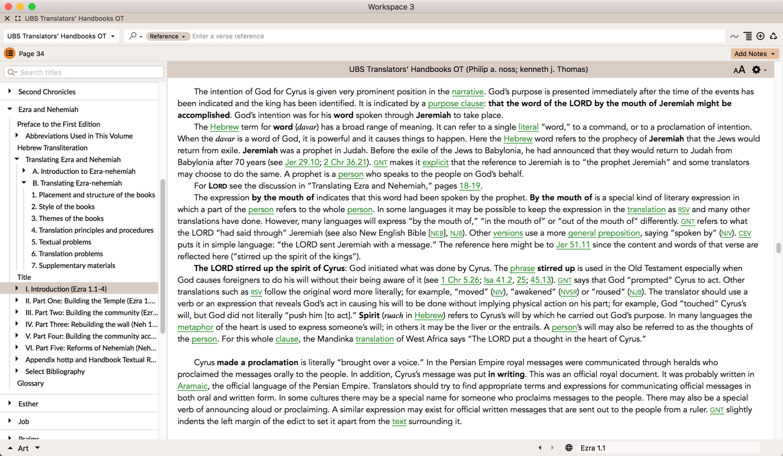Open the text layout lines icon
The width and height of the screenshot is (783, 456).
pyautogui.click(x=748, y=37)
